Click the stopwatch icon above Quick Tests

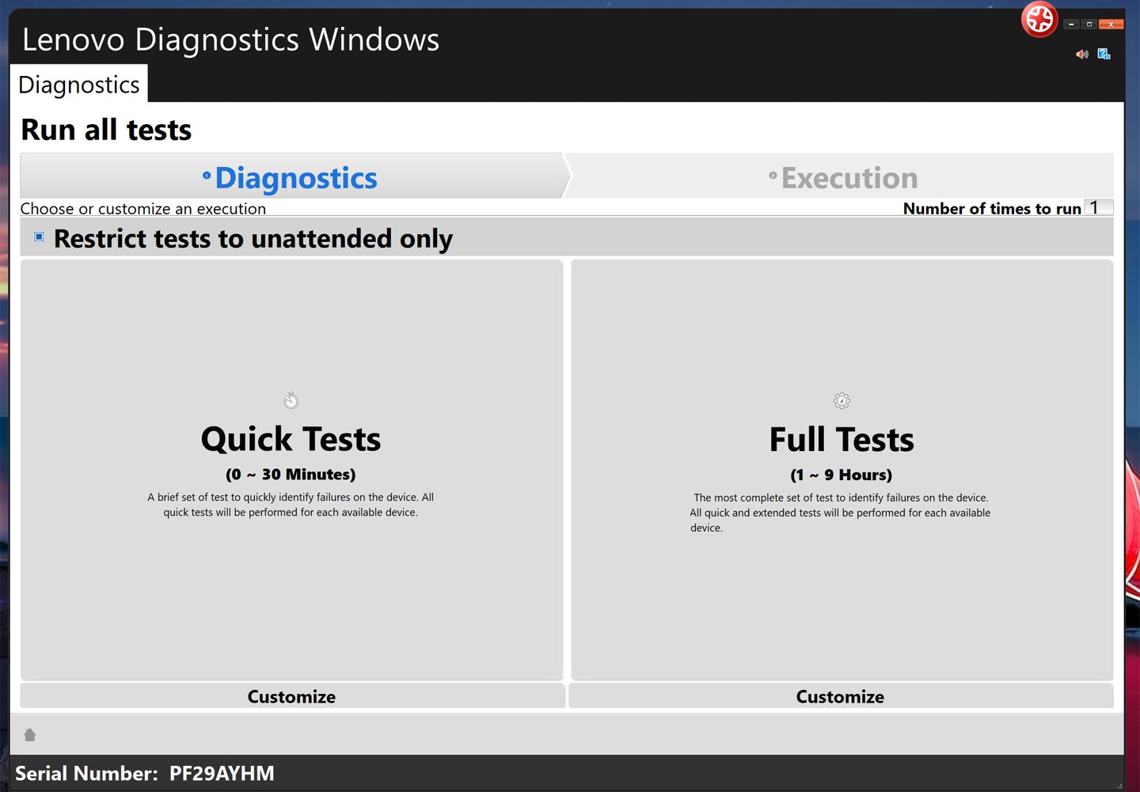click(291, 400)
